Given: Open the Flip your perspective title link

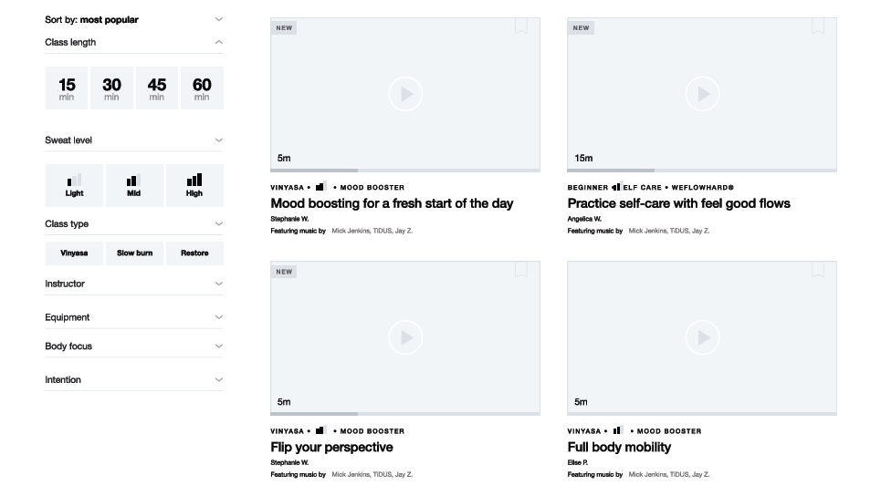Looking at the screenshot, I should tap(331, 447).
